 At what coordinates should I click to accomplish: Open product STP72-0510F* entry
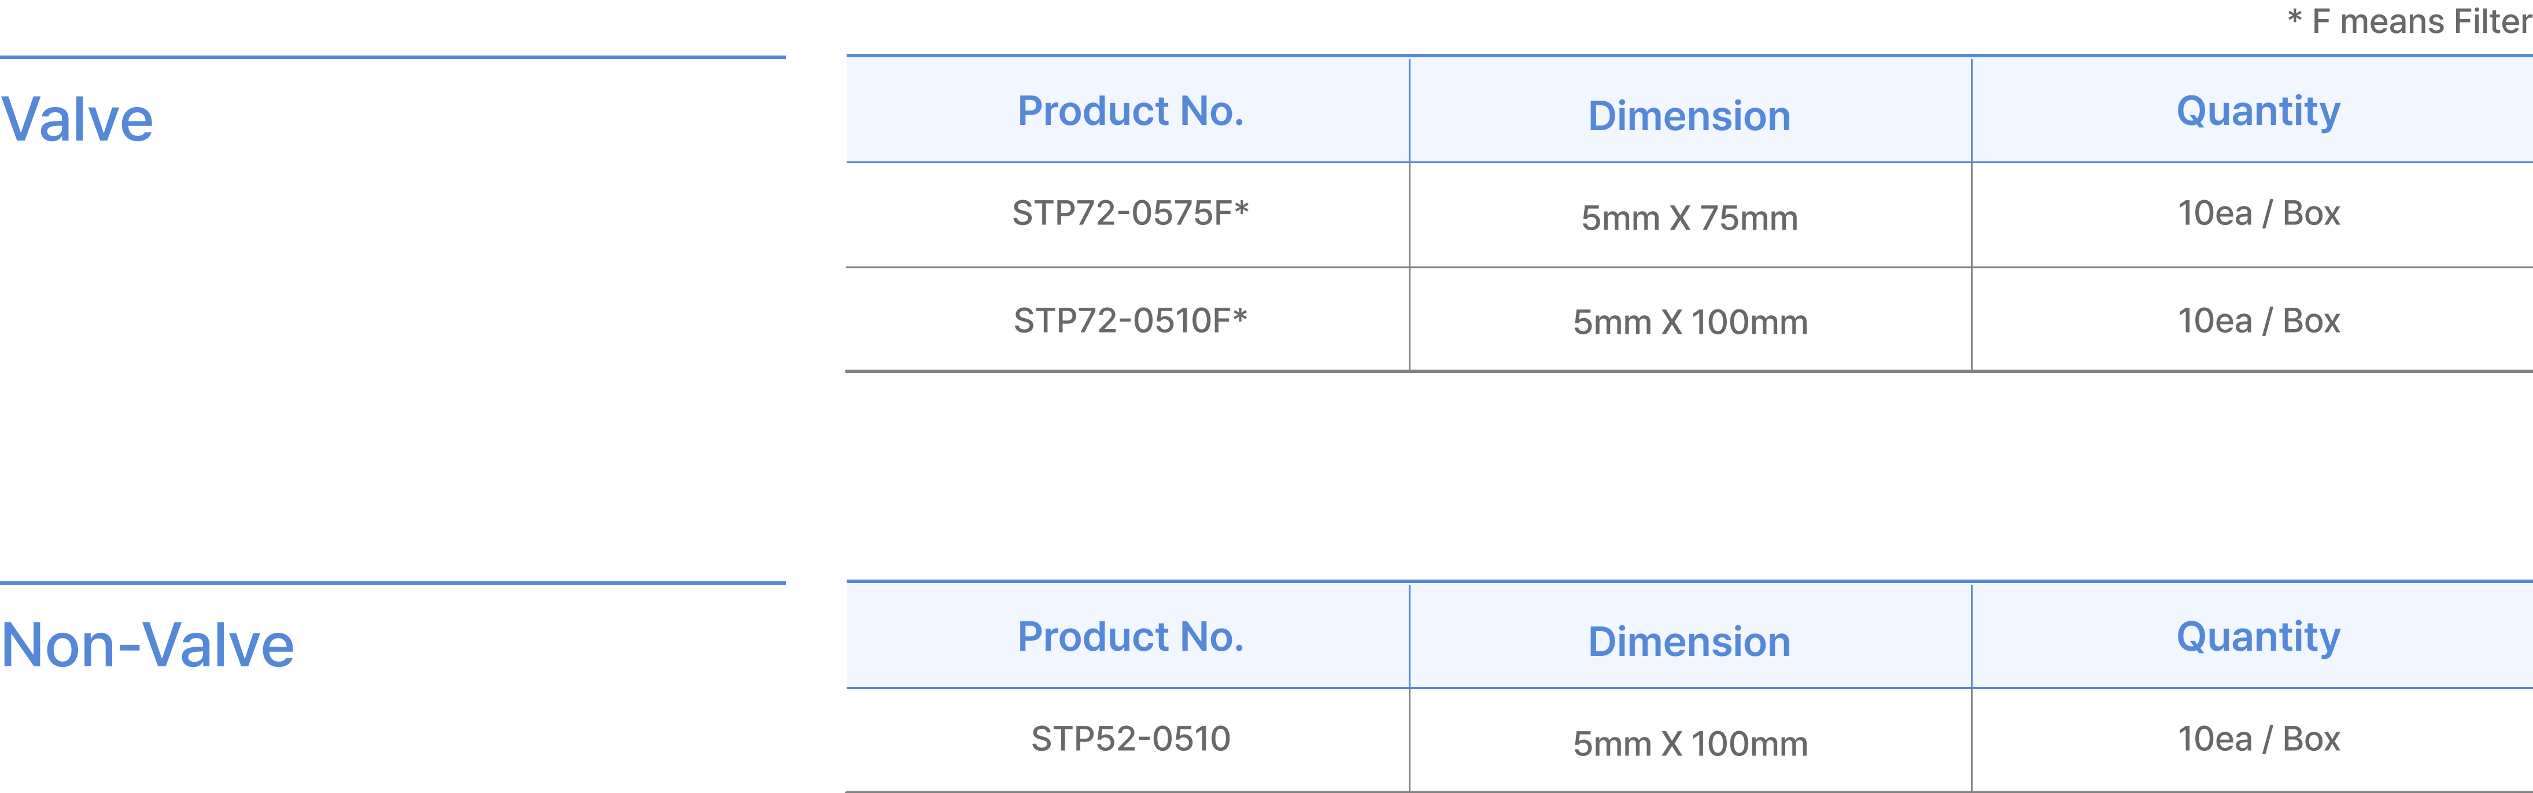[1130, 321]
